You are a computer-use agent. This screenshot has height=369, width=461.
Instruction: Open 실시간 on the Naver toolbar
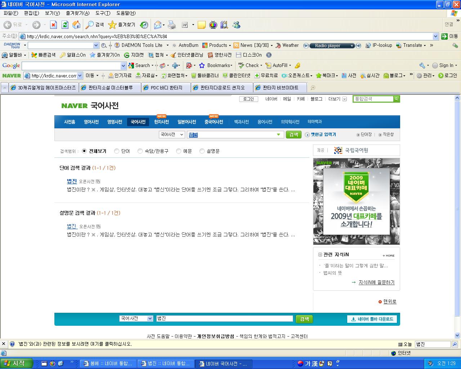(x=370, y=76)
